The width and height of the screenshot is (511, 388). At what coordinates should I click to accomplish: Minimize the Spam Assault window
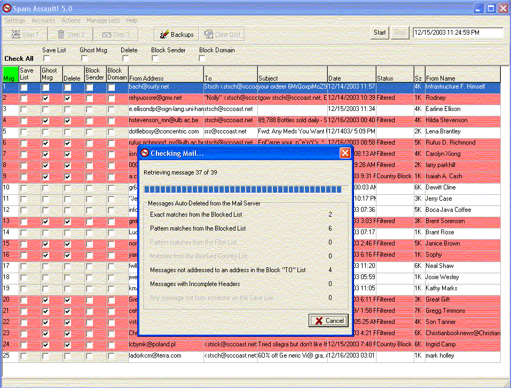coord(478,9)
